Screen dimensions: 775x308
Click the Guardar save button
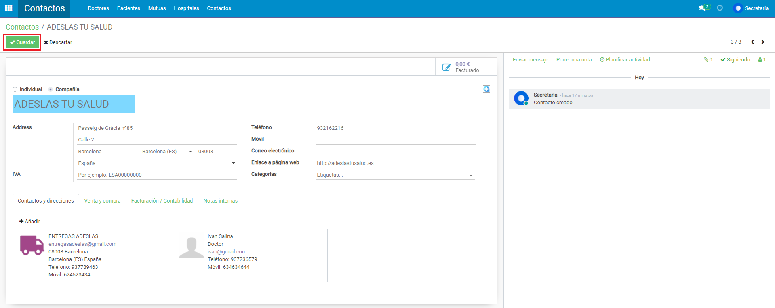(x=22, y=42)
